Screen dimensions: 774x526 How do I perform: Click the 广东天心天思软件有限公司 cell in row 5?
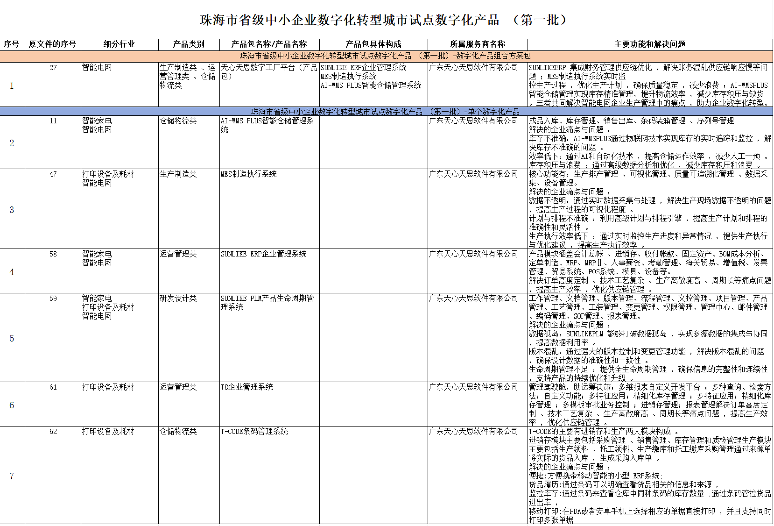(x=478, y=337)
